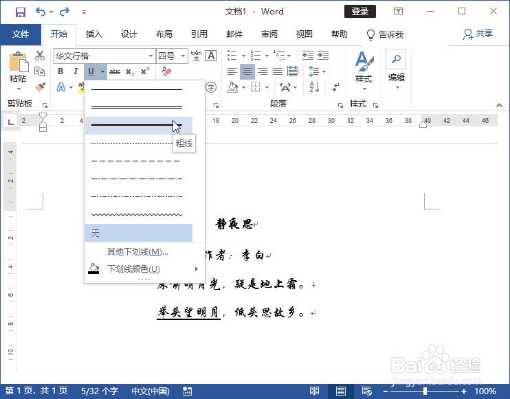
Task: Expand the font size dropdown 四号
Action: point(183,56)
